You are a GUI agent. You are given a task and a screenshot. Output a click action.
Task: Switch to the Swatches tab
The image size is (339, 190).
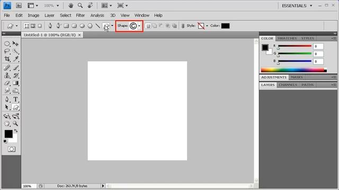pyautogui.click(x=287, y=39)
